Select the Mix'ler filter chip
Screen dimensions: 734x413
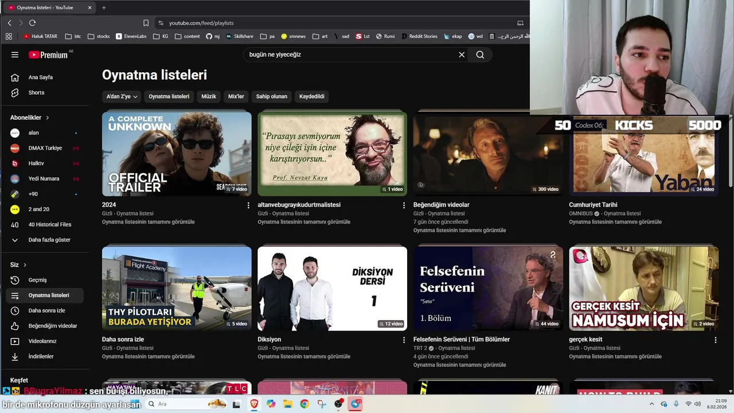tap(236, 96)
